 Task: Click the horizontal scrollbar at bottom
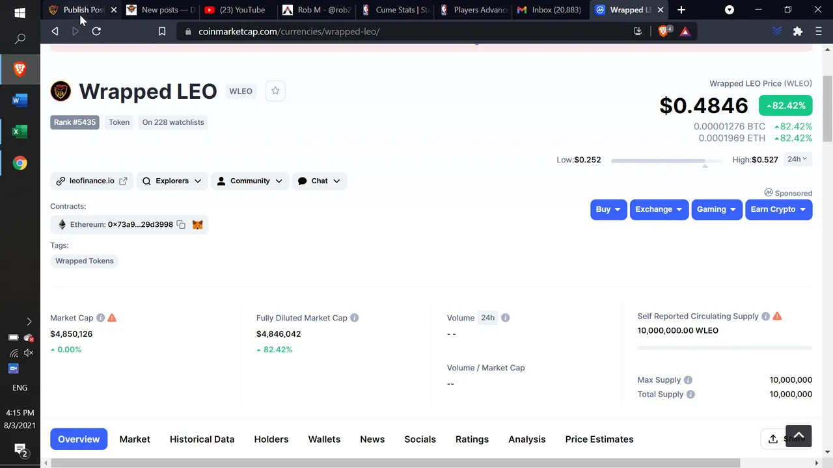pyautogui.click(x=396, y=463)
